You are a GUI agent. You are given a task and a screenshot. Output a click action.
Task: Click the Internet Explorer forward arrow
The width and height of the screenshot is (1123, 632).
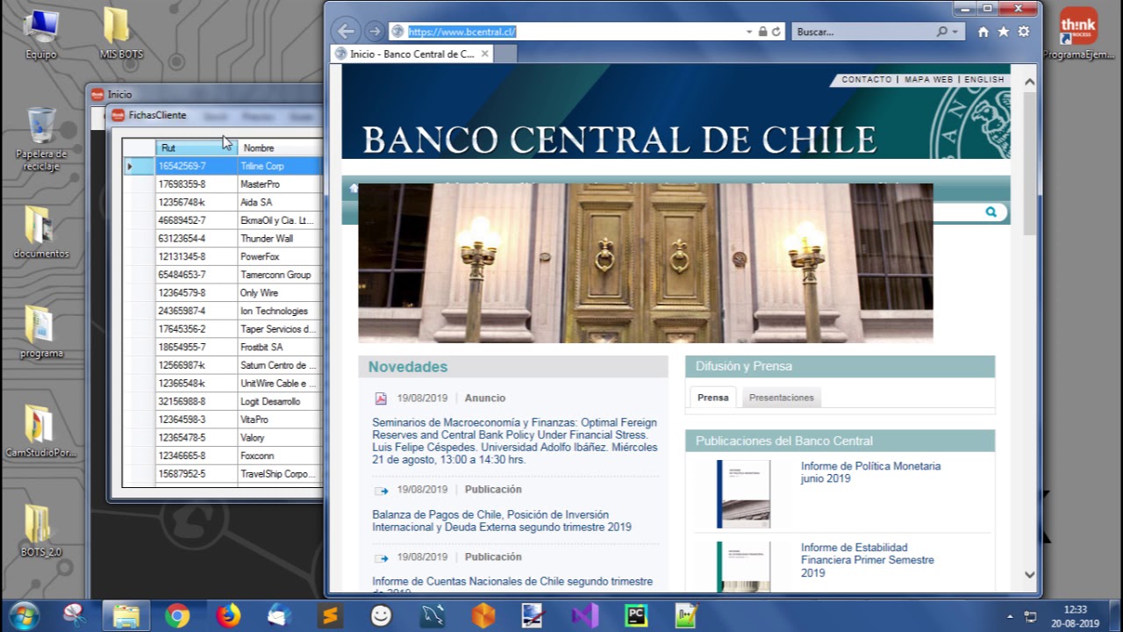(x=375, y=32)
